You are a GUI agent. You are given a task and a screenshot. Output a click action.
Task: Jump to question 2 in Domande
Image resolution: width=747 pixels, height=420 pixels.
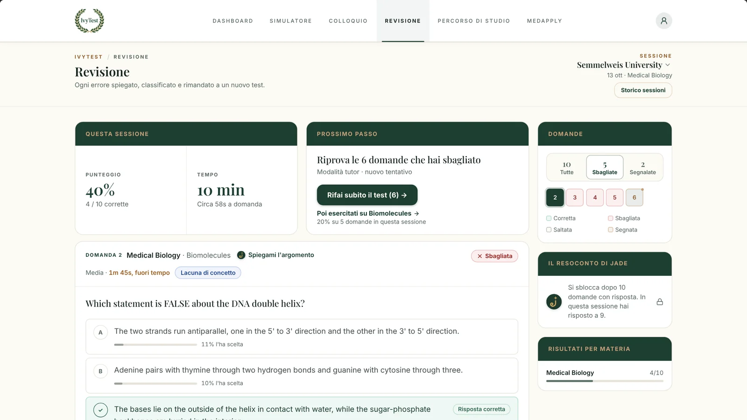pos(555,197)
